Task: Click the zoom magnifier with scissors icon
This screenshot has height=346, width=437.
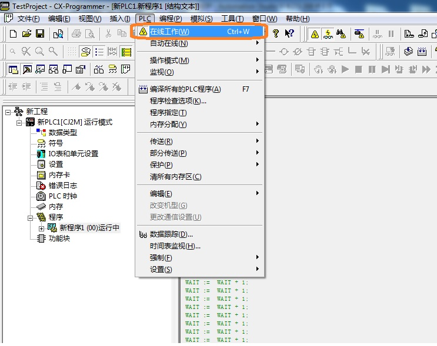Action: (26, 52)
